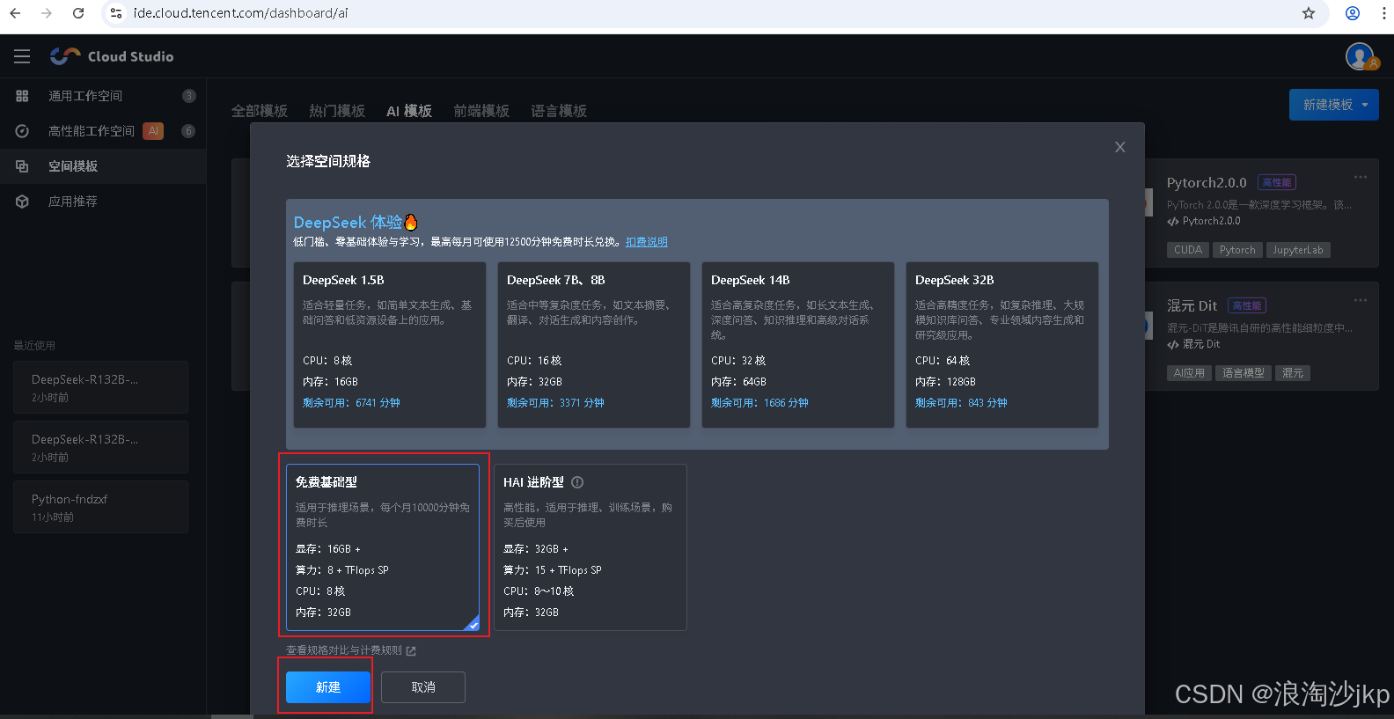Select the DeepSeek 14B spec card
1394x719 pixels.
tap(798, 345)
